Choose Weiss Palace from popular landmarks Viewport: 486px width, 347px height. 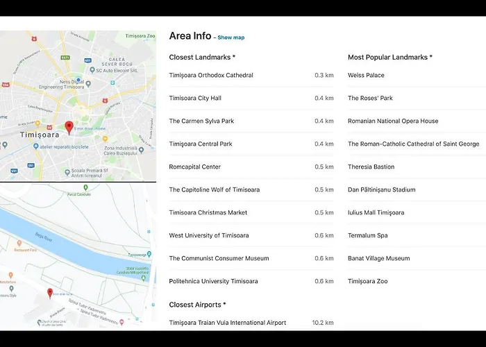tap(366, 75)
